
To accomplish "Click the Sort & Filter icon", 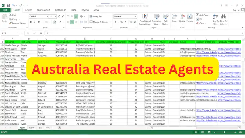I will click(215, 18).
